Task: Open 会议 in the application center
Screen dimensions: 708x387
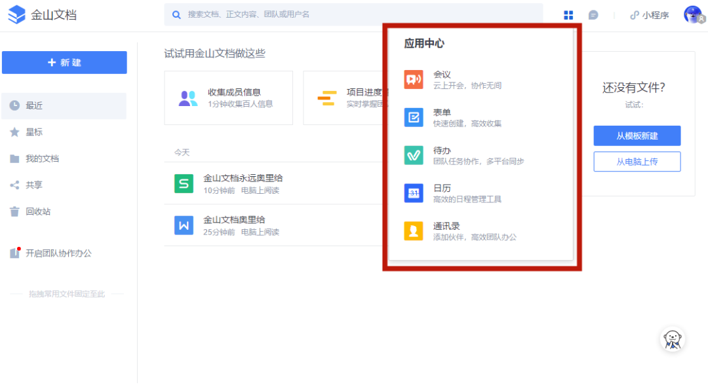Action: 481,79
